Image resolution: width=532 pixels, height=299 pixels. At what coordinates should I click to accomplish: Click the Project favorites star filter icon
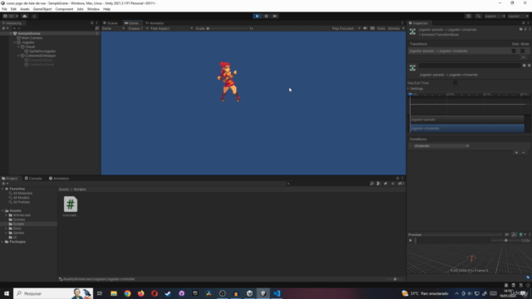pos(392,184)
